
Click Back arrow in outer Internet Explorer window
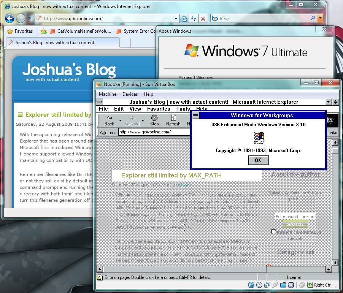pos(10,19)
